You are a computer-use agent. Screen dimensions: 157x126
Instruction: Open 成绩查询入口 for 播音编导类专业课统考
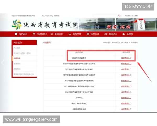click(x=126, y=75)
